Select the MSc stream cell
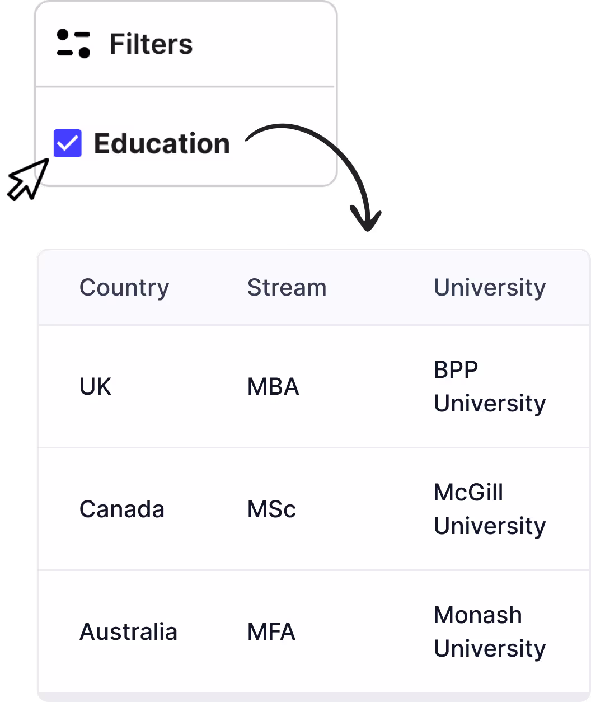The height and width of the screenshot is (702, 591). point(271,509)
